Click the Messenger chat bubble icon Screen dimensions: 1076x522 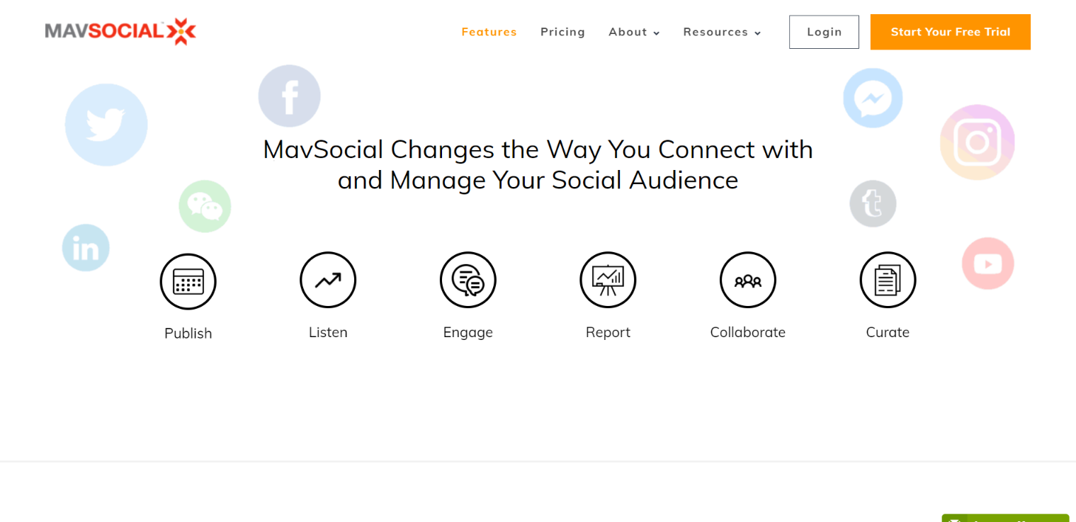(x=873, y=98)
